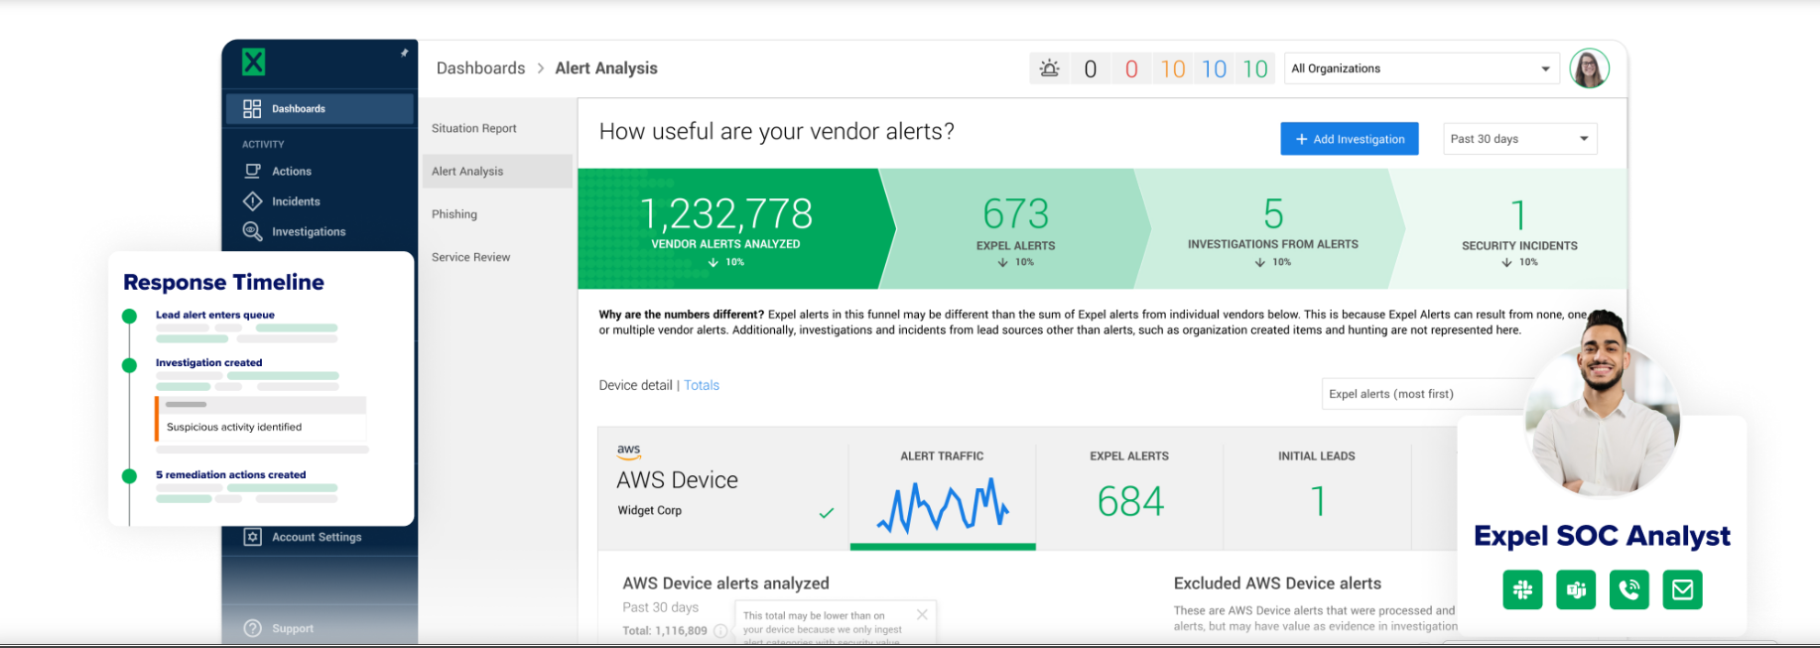1820x648 pixels.
Task: Click the black zero alert counter
Action: (x=1091, y=68)
